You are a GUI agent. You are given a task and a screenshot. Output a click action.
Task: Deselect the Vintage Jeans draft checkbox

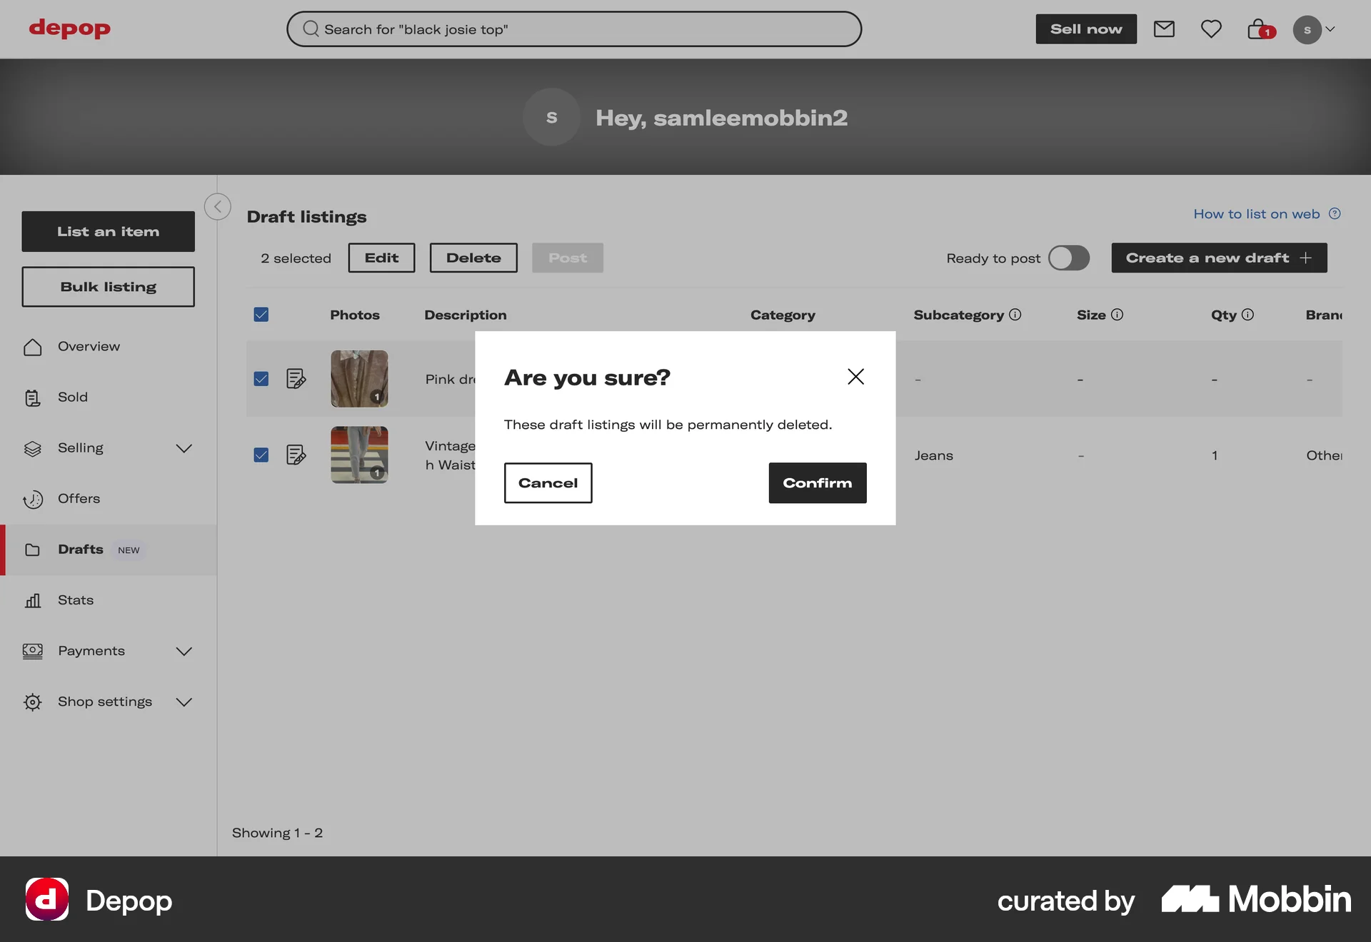pos(261,455)
